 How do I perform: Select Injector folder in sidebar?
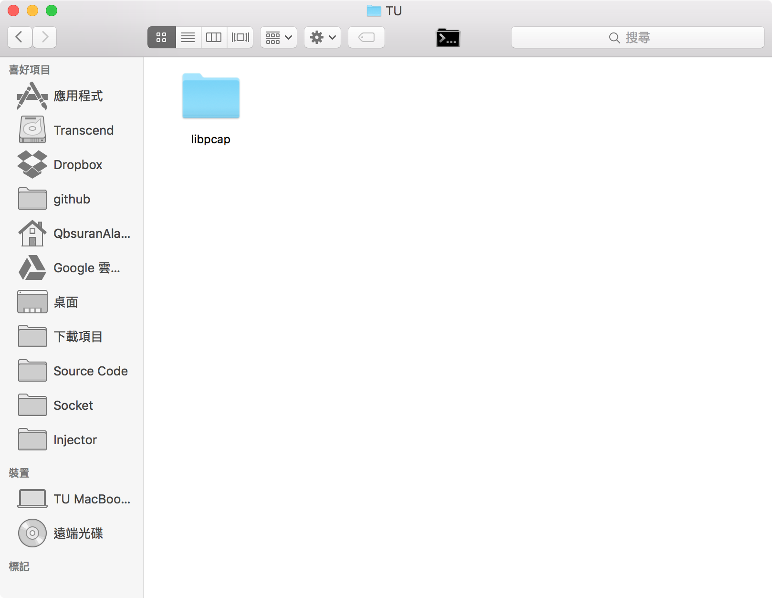coord(75,440)
